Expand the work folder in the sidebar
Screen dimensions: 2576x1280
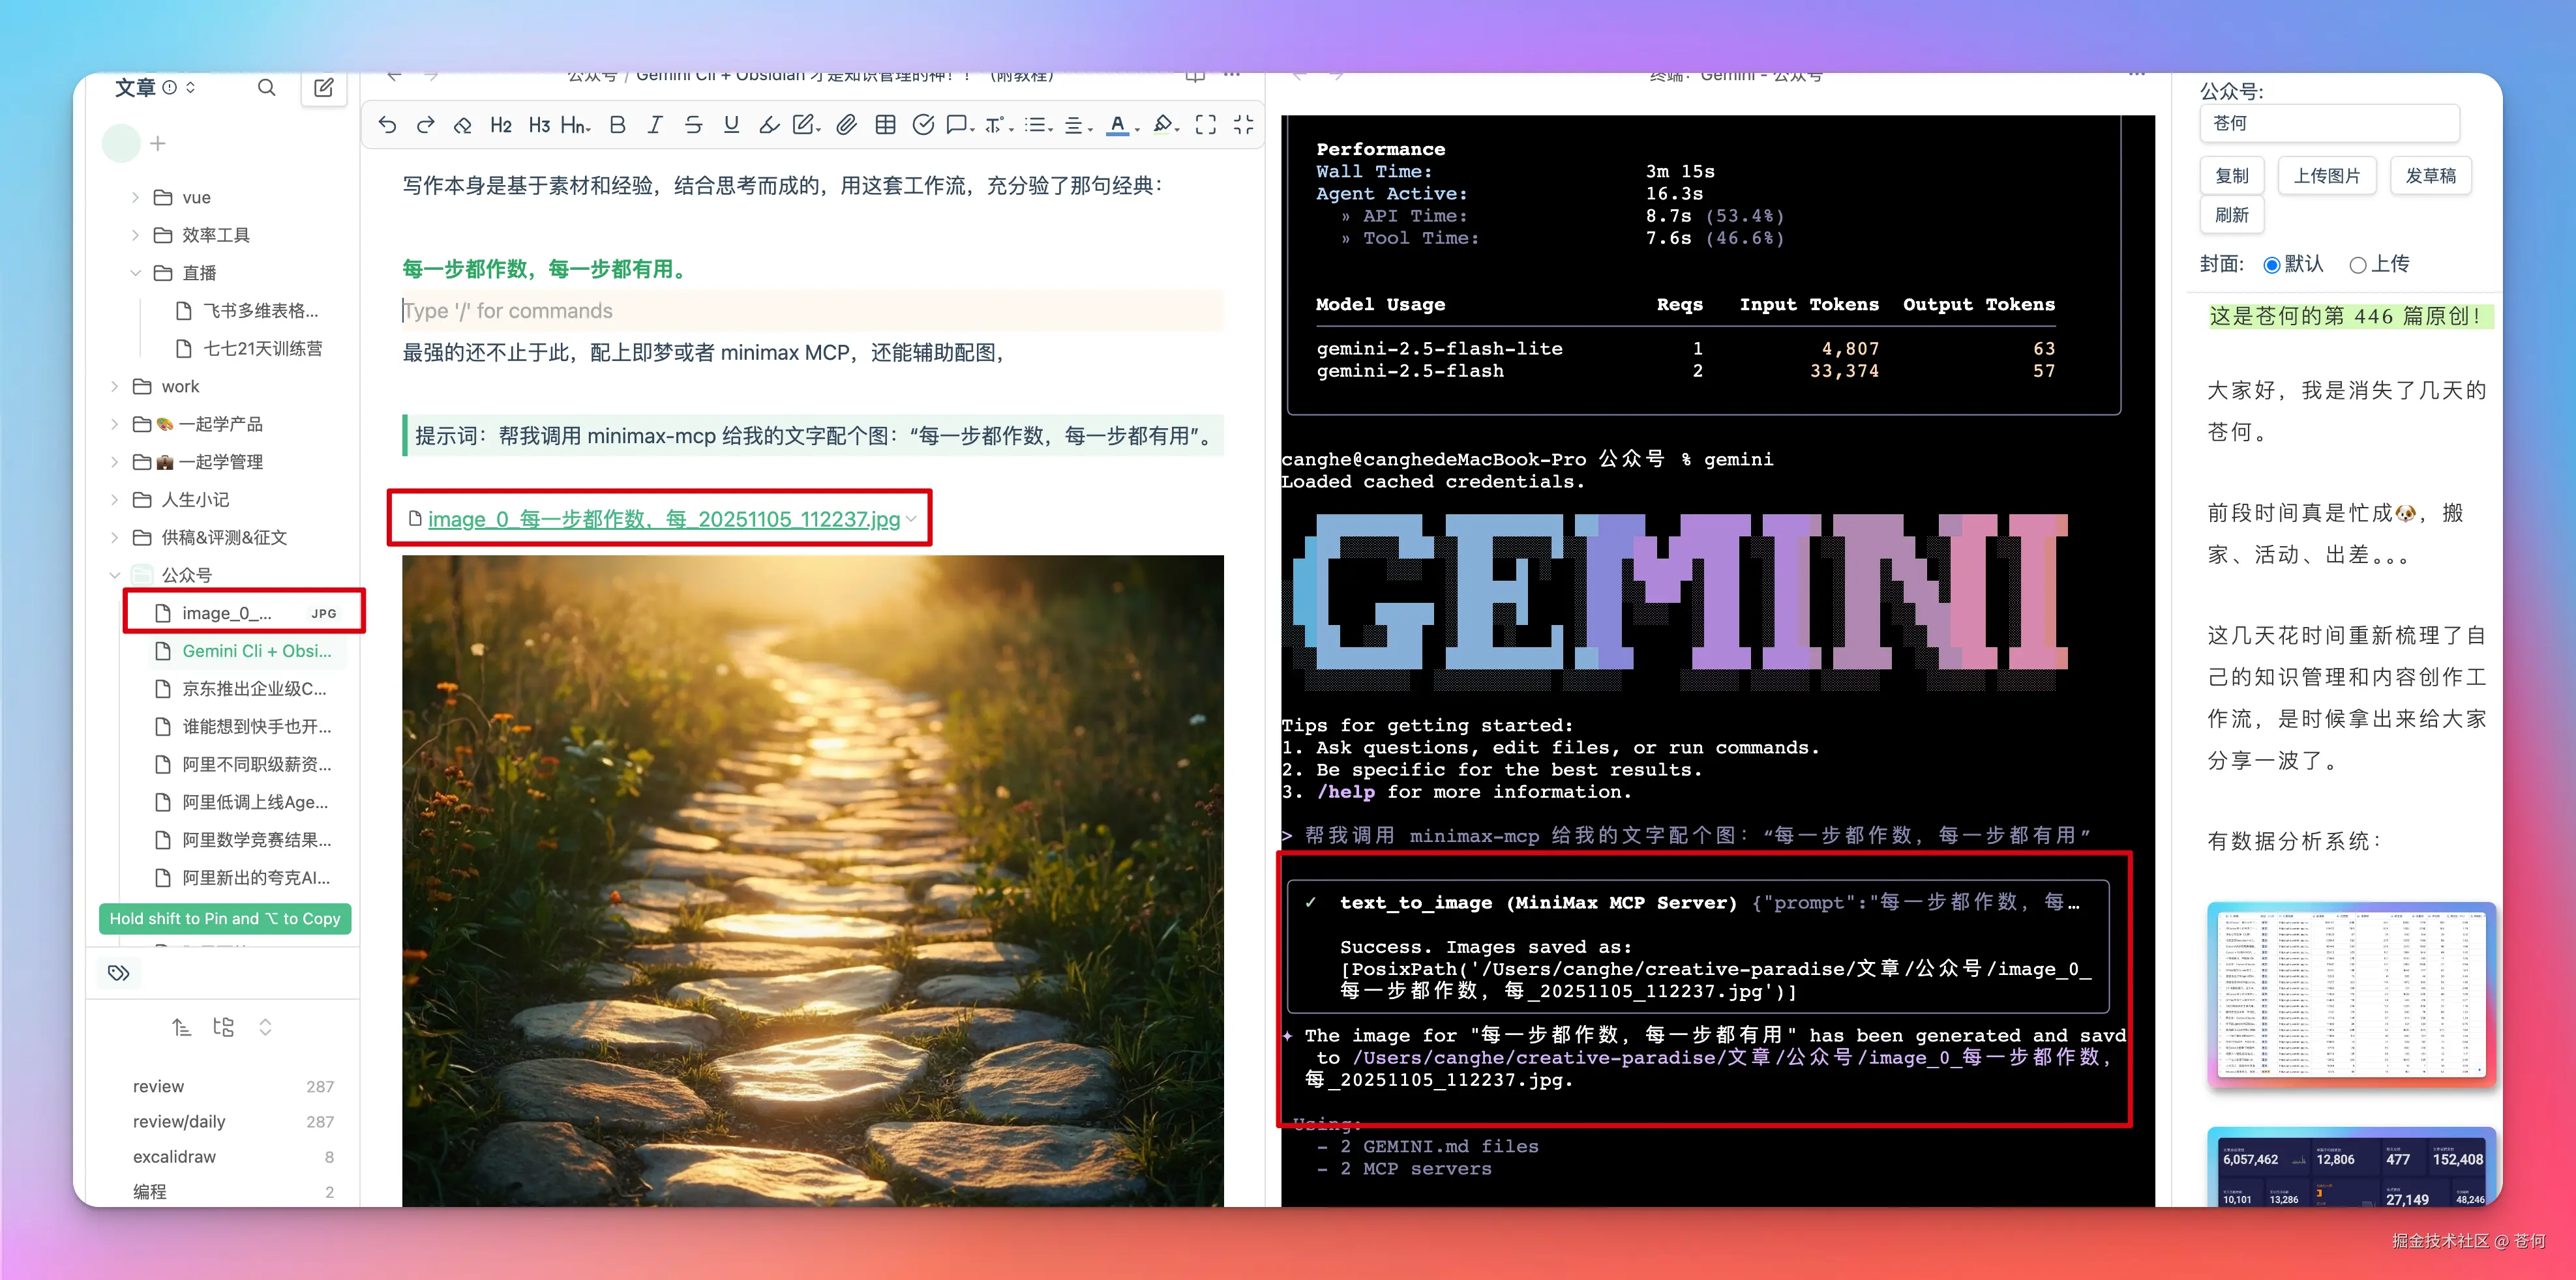tap(115, 386)
